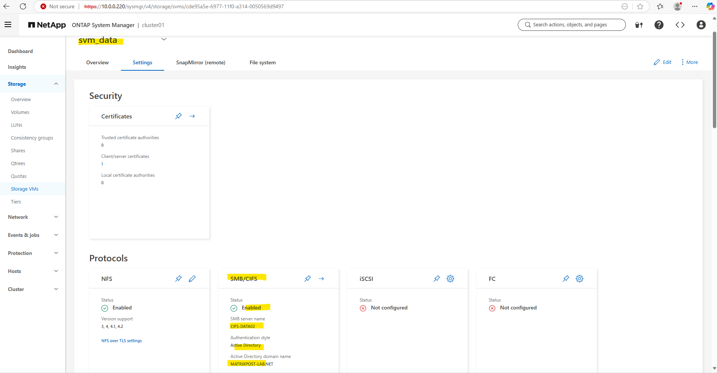Open the hamburger navigation menu

point(8,25)
